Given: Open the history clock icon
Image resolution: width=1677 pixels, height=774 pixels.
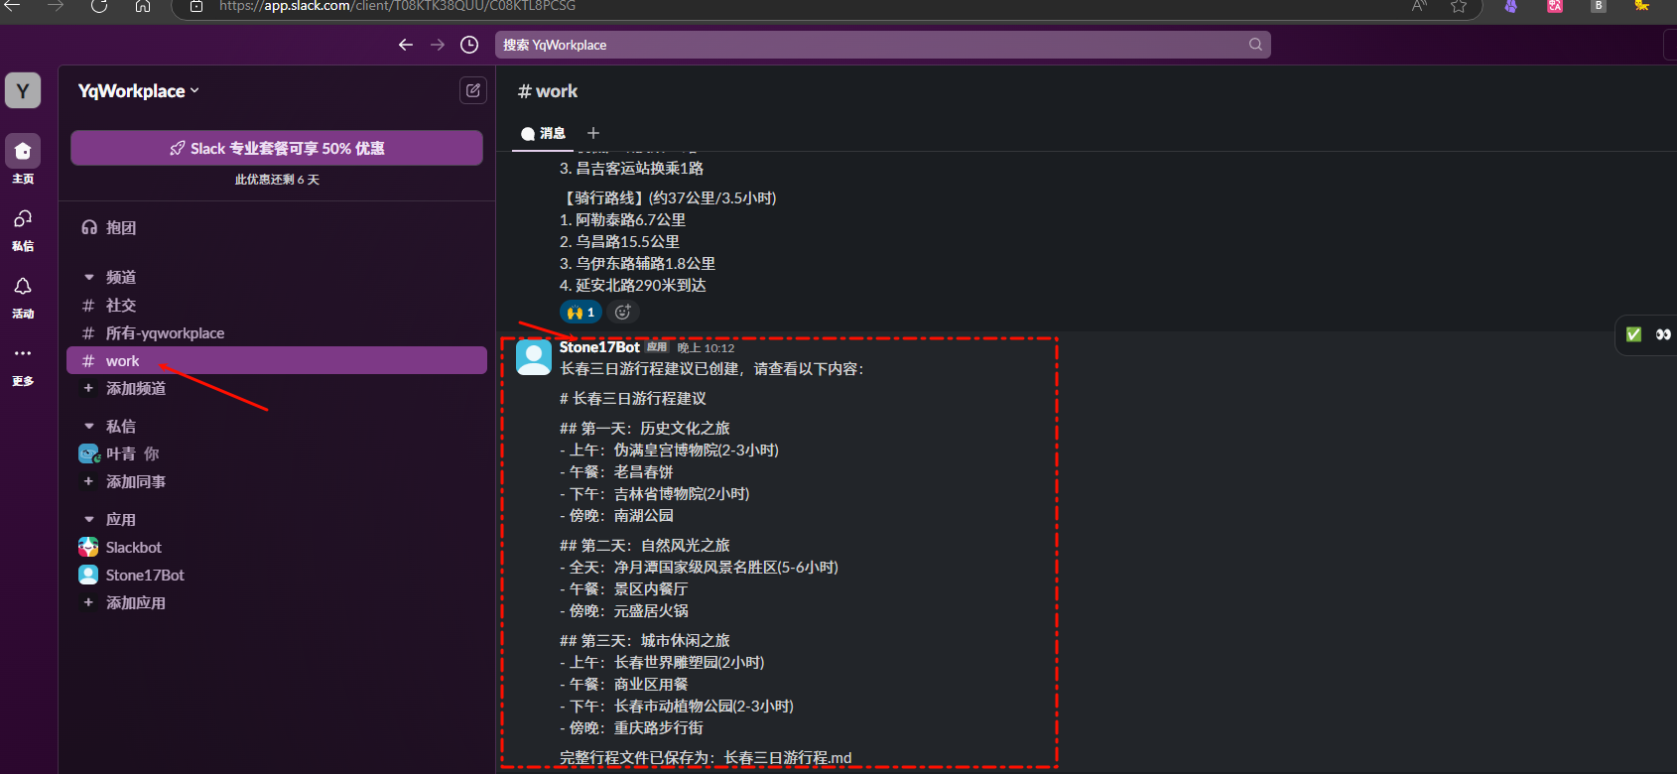Looking at the screenshot, I should [x=469, y=45].
